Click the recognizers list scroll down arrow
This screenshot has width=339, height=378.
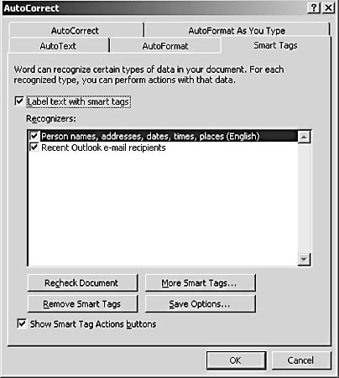(x=304, y=260)
